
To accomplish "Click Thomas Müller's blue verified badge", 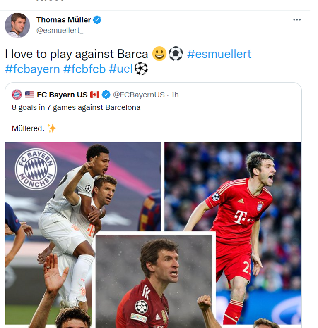I will click(x=97, y=19).
